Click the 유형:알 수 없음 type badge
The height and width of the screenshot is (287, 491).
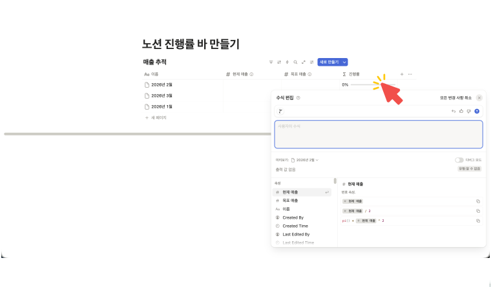(x=470, y=169)
